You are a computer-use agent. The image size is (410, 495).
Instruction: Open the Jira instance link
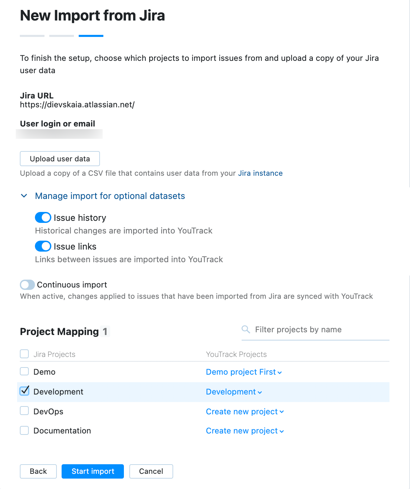tap(260, 173)
